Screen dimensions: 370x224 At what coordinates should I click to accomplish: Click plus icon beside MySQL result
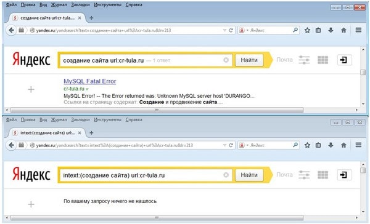[31, 89]
